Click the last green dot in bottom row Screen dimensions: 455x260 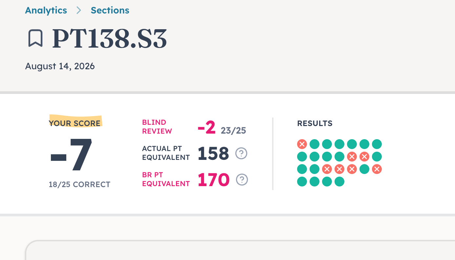(339, 182)
